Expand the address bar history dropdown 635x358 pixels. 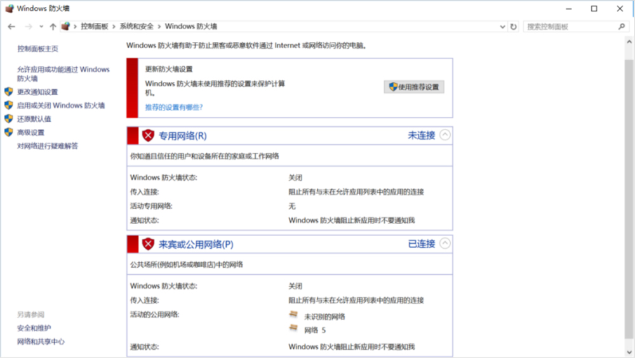click(x=502, y=27)
